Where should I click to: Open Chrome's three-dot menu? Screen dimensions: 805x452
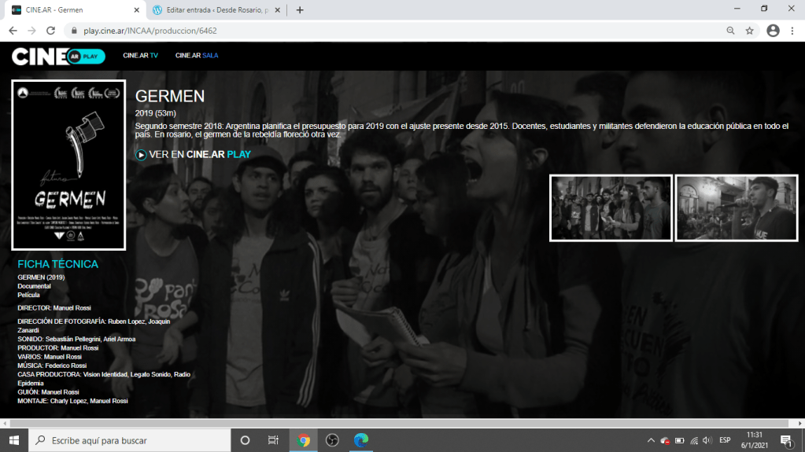(793, 31)
